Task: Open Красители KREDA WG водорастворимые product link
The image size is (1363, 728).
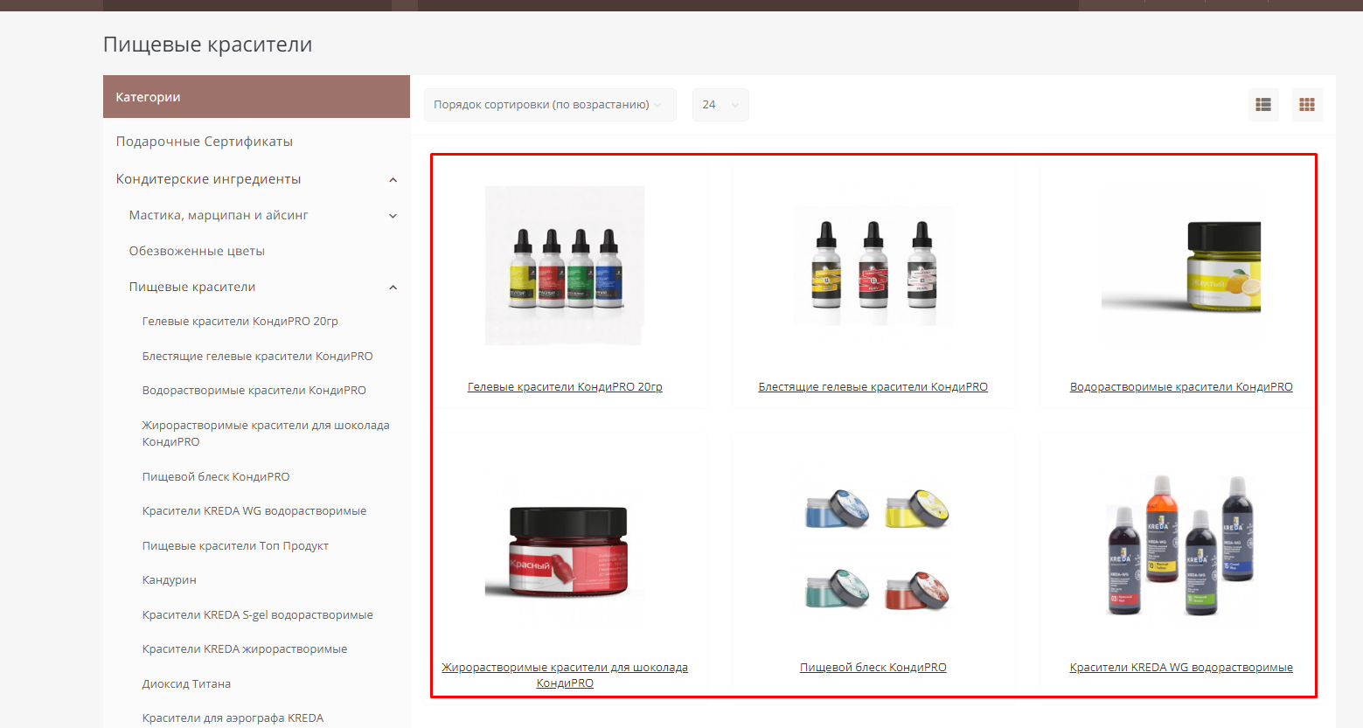Action: [1180, 668]
